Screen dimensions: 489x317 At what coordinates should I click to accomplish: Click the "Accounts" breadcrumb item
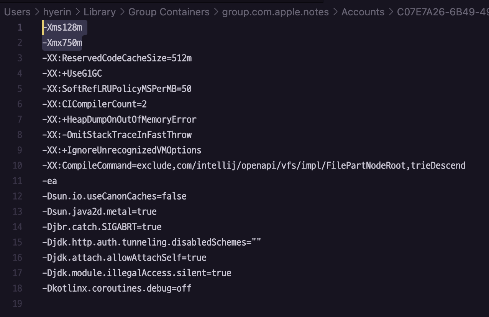click(363, 12)
